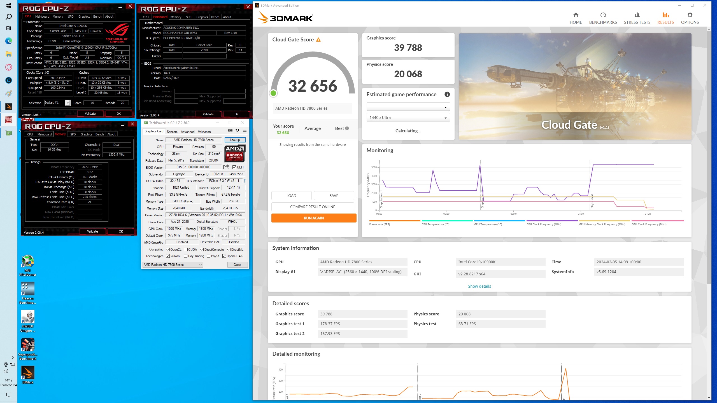This screenshot has width=717, height=403.
Task: Switch to Mainboard tab in CPU window
Action: point(42,17)
